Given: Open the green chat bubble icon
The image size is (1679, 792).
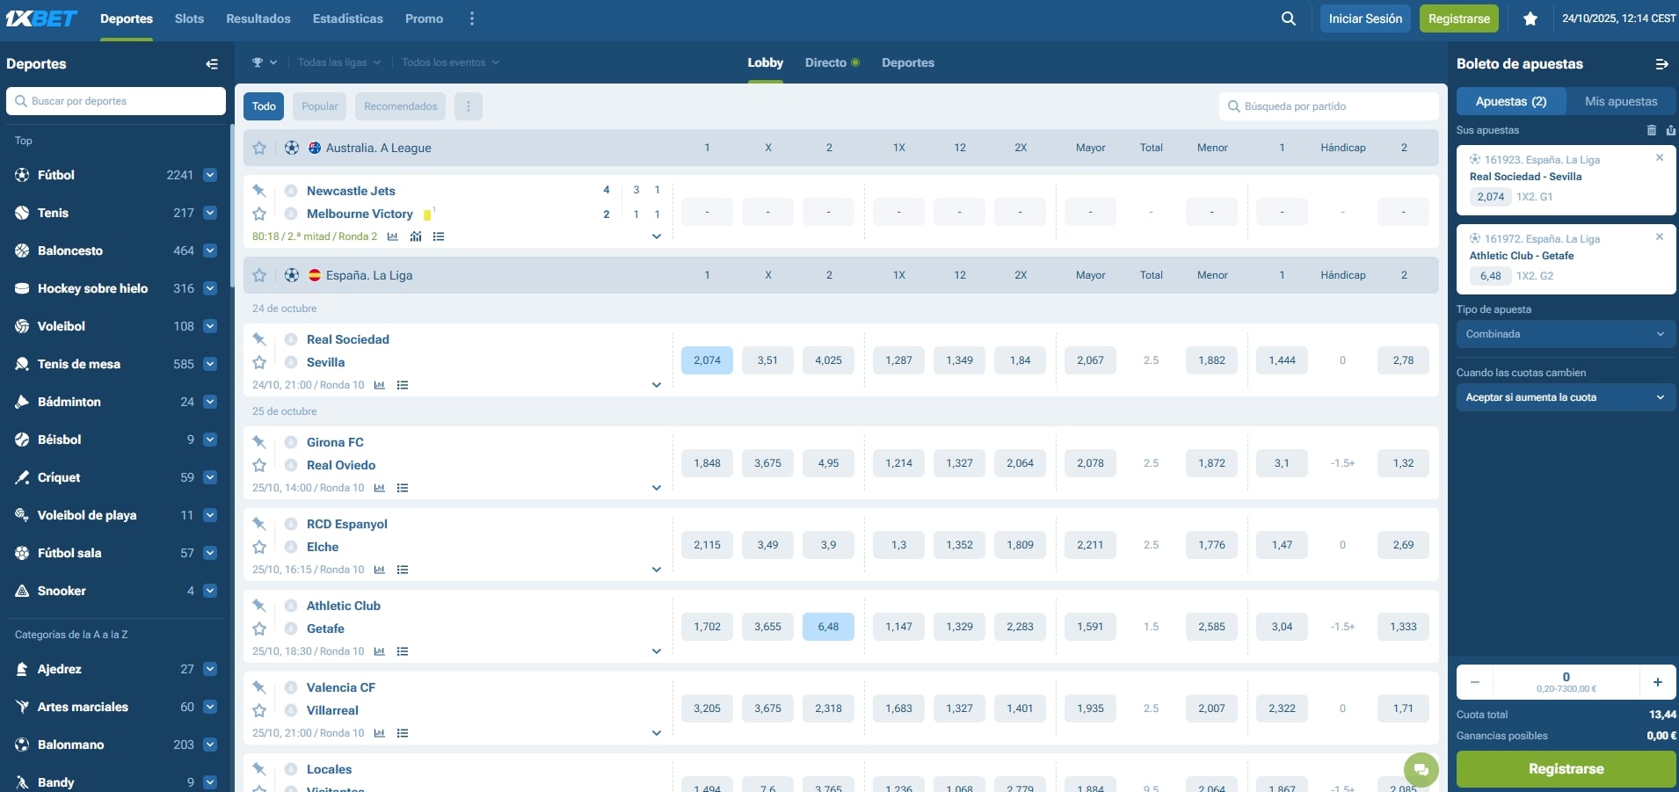Looking at the screenshot, I should (x=1421, y=768).
